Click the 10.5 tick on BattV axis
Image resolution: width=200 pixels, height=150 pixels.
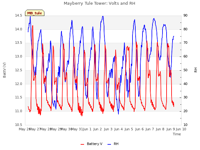(x=18, y=125)
